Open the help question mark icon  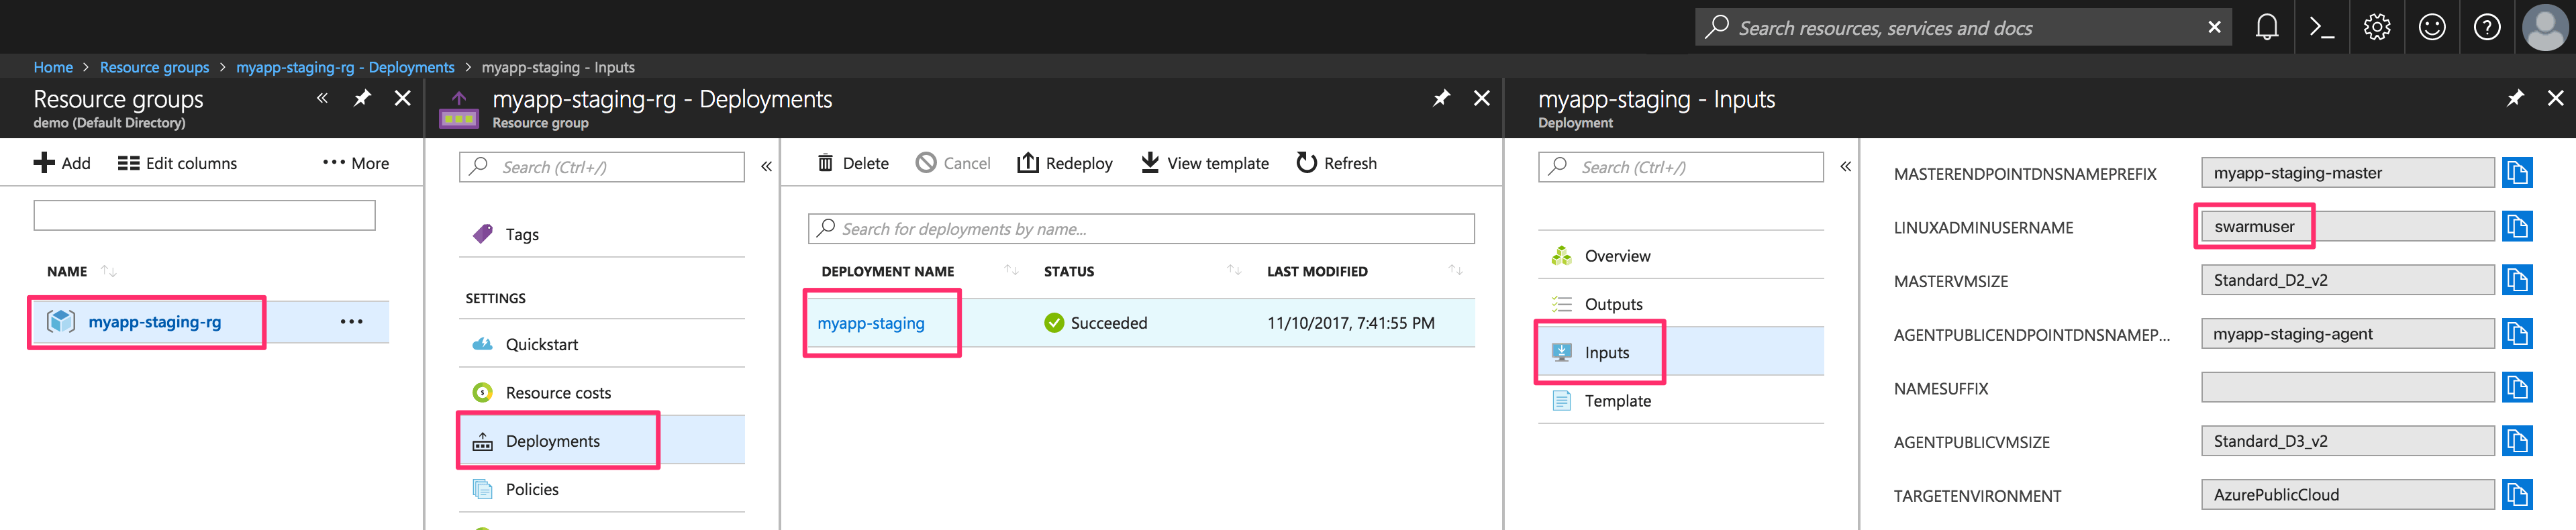click(x=2487, y=27)
